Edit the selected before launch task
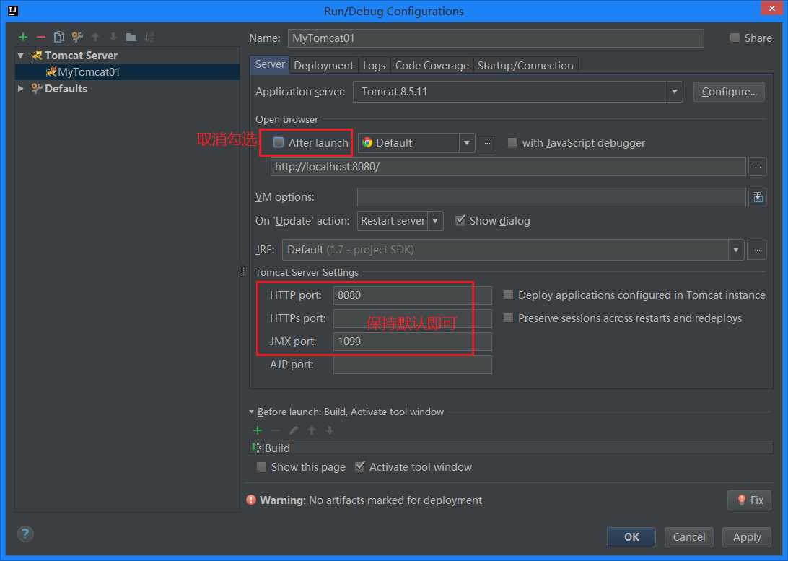 point(294,430)
